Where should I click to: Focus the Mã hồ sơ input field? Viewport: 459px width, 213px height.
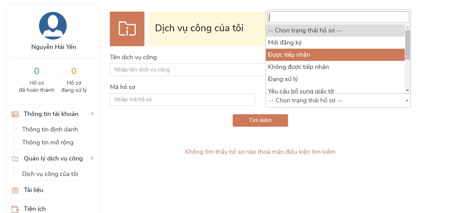pos(182,100)
